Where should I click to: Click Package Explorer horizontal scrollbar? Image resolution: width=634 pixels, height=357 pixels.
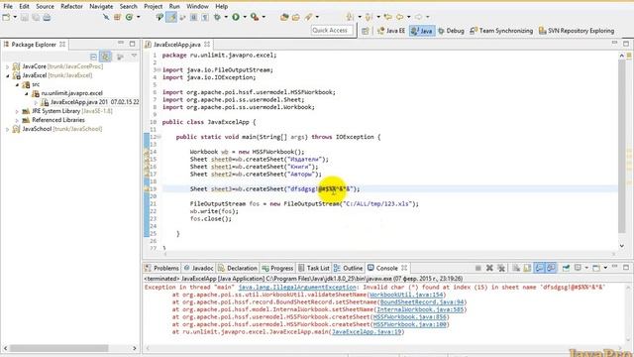59,348
